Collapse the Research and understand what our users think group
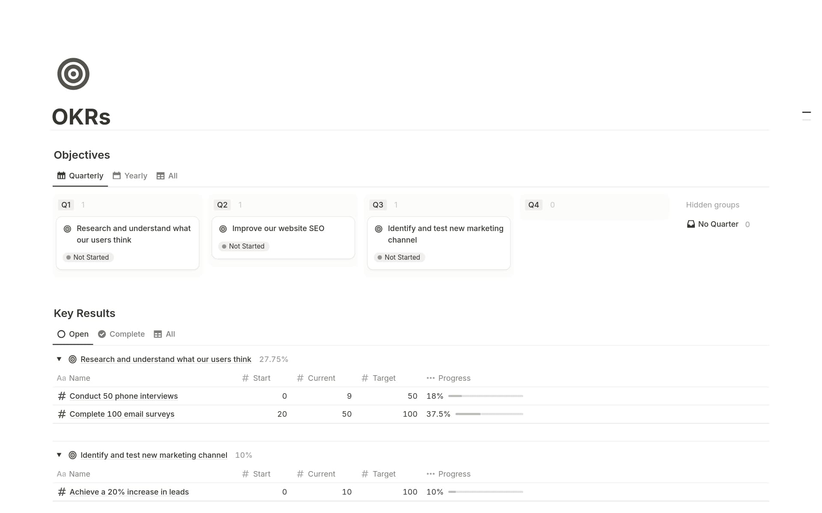The height and width of the screenshot is (513, 822). pyautogui.click(x=59, y=359)
